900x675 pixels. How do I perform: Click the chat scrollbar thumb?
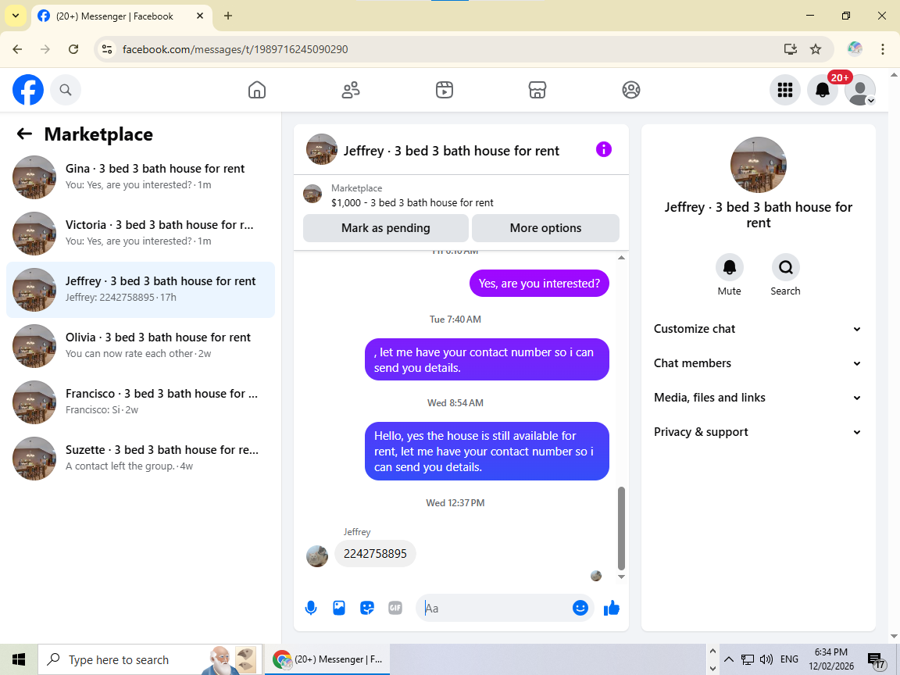tap(621, 528)
